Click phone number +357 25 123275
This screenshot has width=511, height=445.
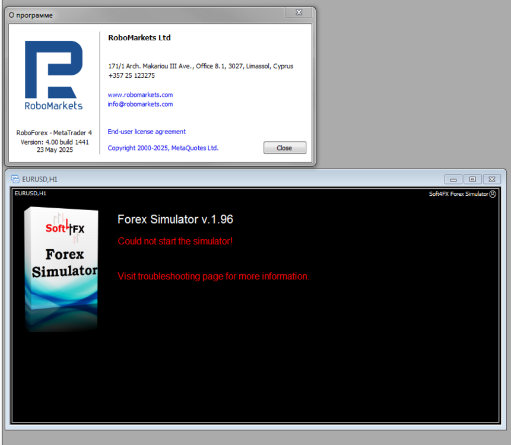131,75
